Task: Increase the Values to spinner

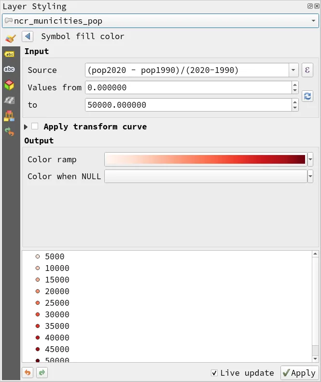Action: click(295, 102)
